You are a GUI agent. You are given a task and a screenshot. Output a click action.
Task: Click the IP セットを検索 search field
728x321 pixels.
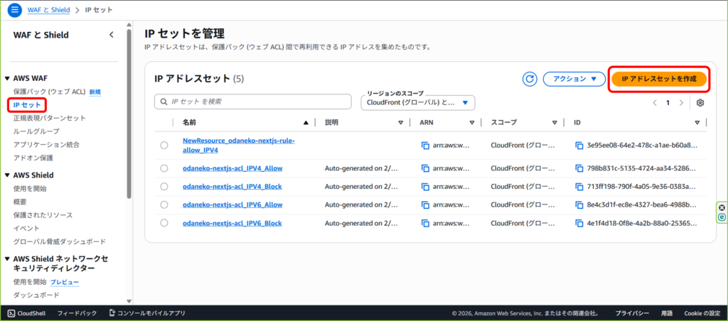(255, 102)
